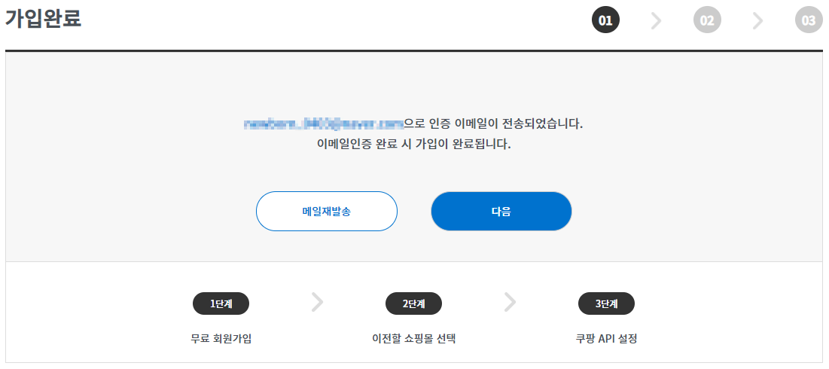
Task: Click the 메일재발송 button
Action: 326,212
